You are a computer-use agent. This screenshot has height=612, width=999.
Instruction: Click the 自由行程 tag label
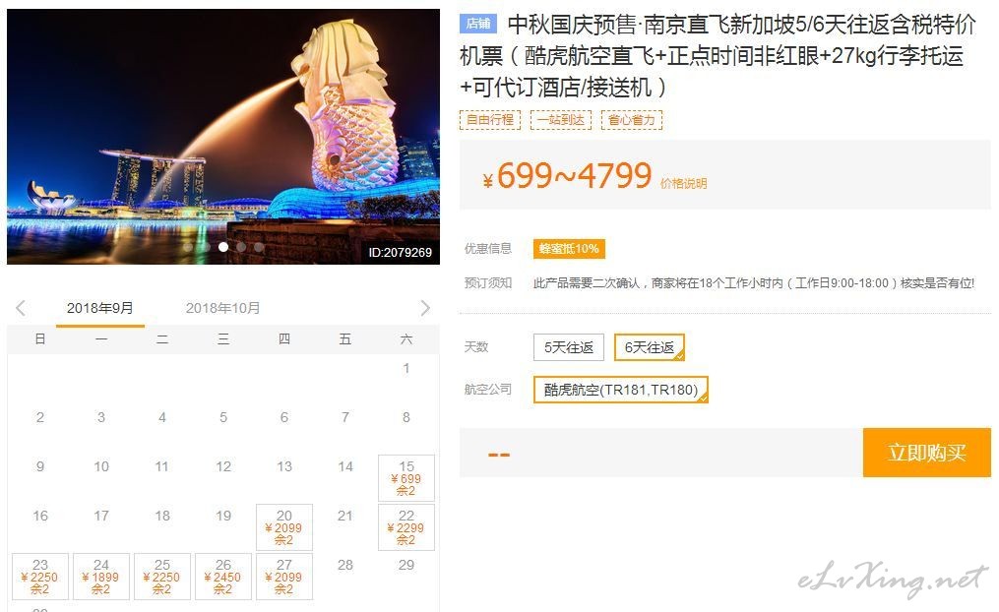point(490,120)
